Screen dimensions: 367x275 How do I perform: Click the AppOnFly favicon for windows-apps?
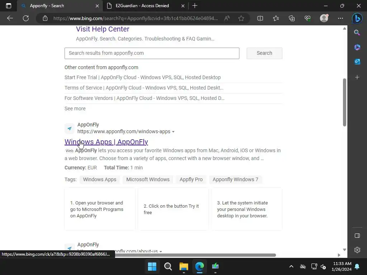69,129
